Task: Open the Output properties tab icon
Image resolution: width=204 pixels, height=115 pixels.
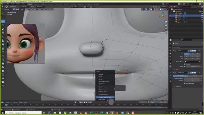Action: [170, 50]
